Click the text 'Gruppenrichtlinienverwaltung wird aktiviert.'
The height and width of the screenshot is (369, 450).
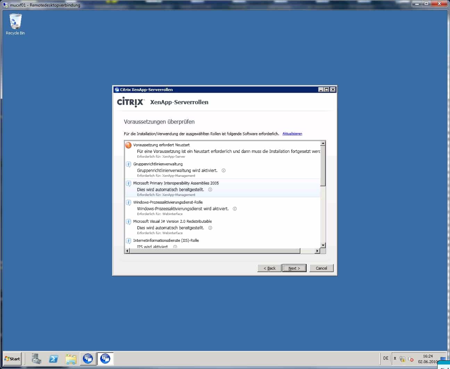point(177,171)
